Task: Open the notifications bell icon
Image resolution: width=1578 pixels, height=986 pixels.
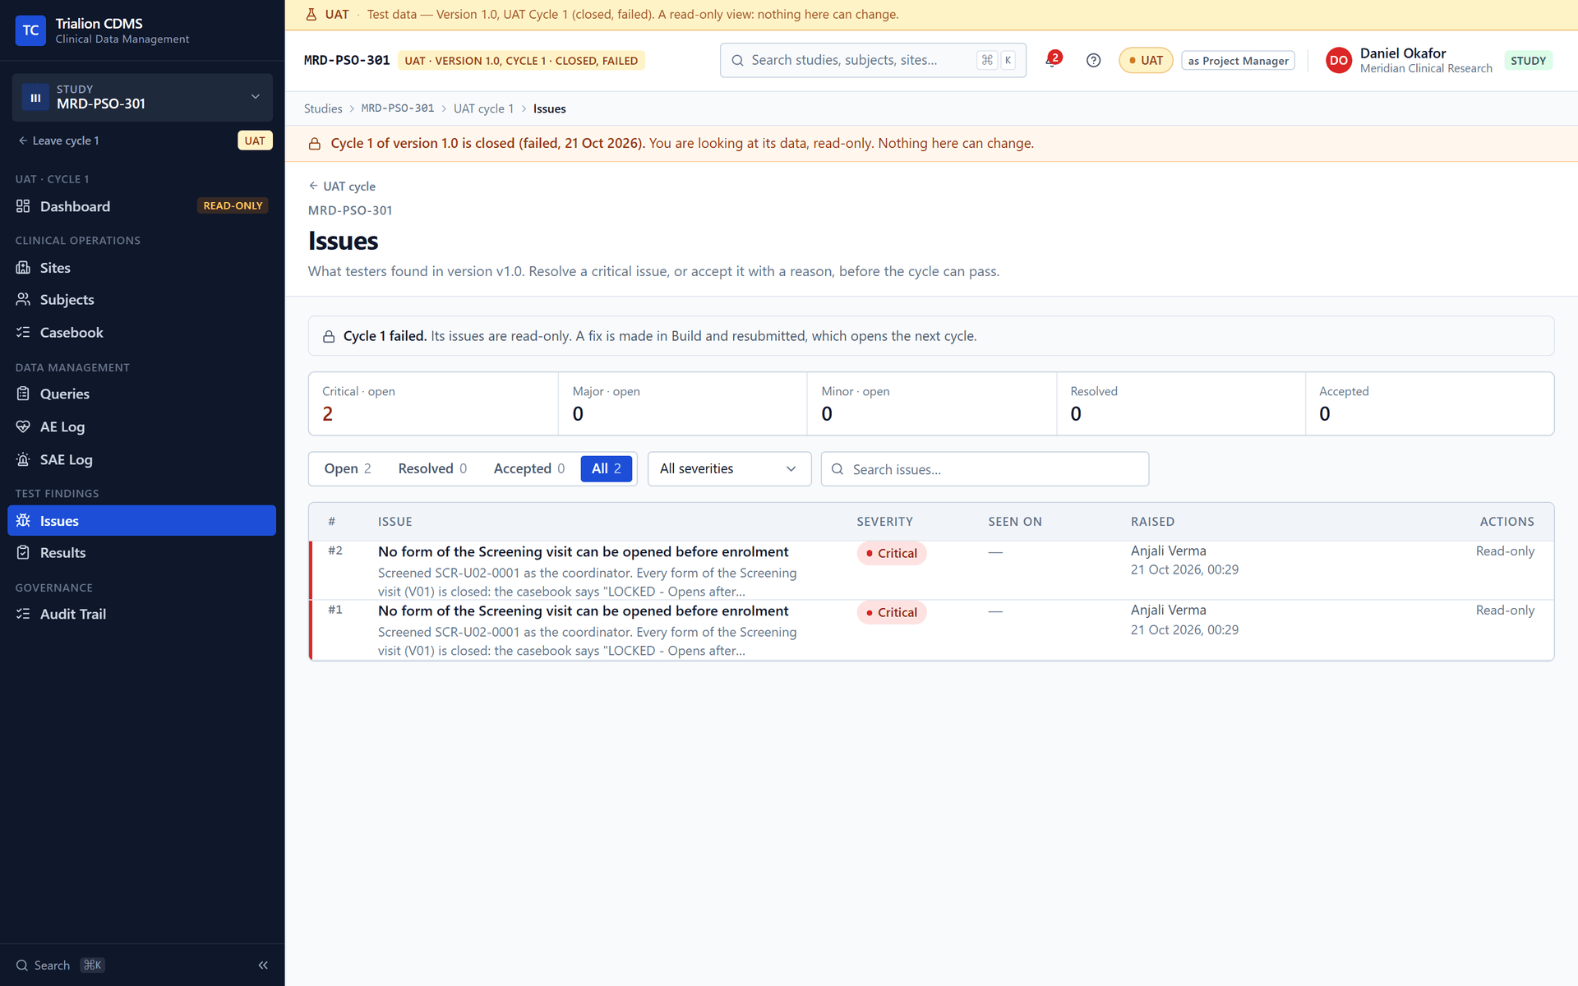Action: 1052,60
